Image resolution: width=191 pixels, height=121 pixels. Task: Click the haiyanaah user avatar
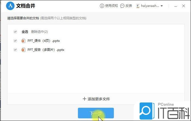138,6
